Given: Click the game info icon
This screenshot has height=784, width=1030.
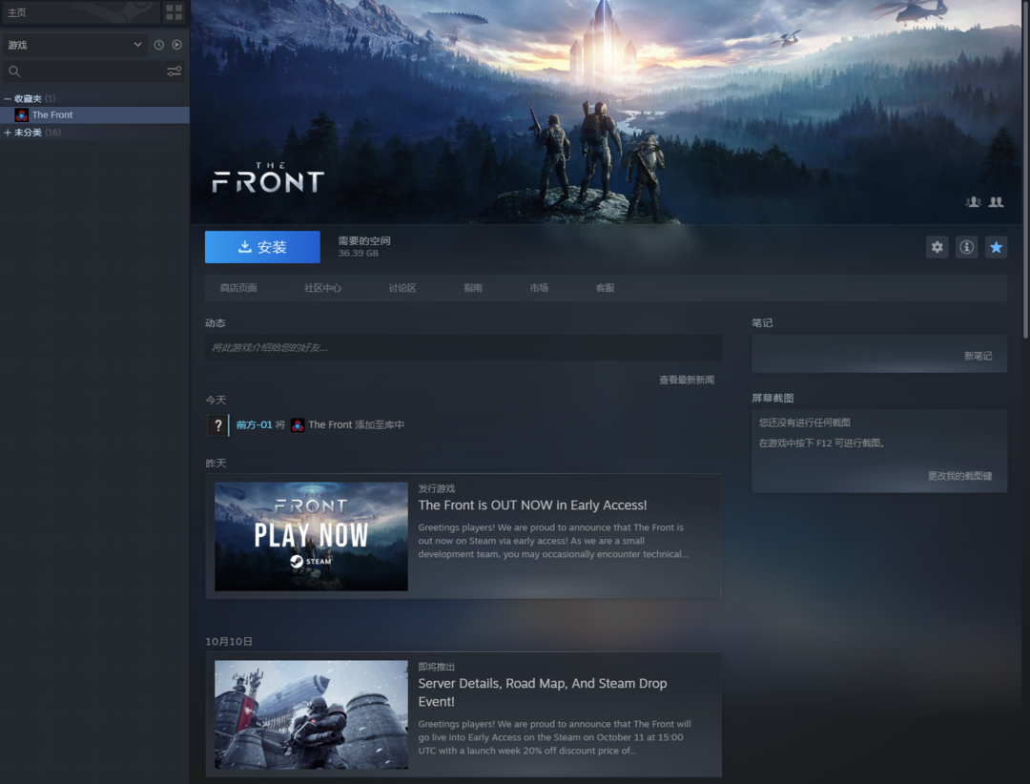Looking at the screenshot, I should pos(966,247).
